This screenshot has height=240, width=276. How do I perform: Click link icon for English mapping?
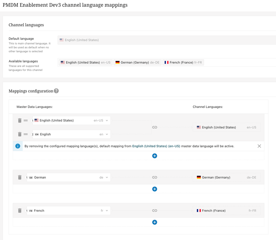click(155, 127)
